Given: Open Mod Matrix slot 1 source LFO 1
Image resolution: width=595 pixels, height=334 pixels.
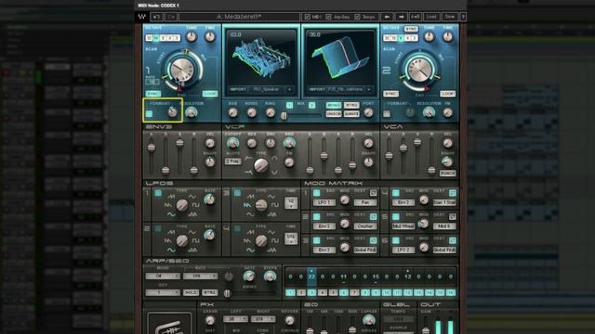Looking at the screenshot, I should (x=324, y=203).
